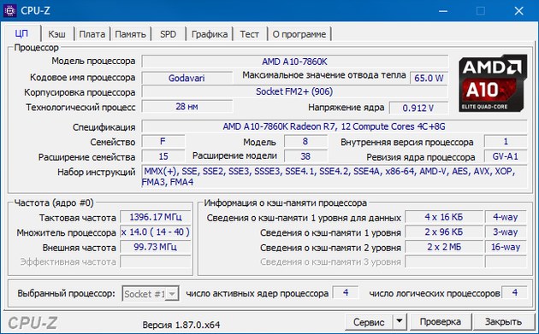
Task: Click the AMD A10 processor logo
Action: [493, 84]
